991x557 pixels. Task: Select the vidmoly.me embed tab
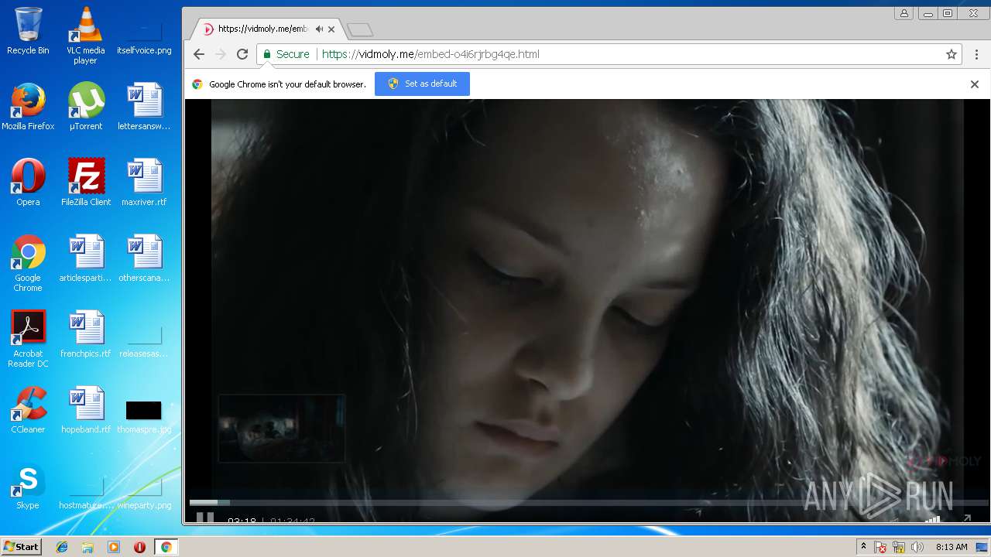point(267,29)
